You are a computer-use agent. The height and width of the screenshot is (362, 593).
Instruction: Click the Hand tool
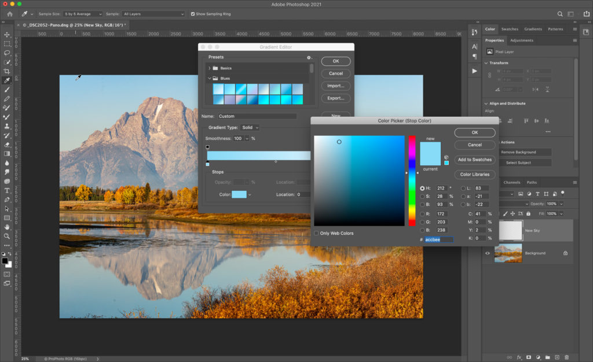pyautogui.click(x=7, y=227)
